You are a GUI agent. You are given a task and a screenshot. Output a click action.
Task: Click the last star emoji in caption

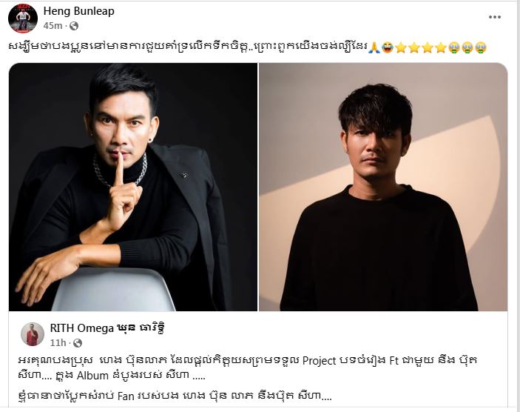pyautogui.click(x=440, y=48)
